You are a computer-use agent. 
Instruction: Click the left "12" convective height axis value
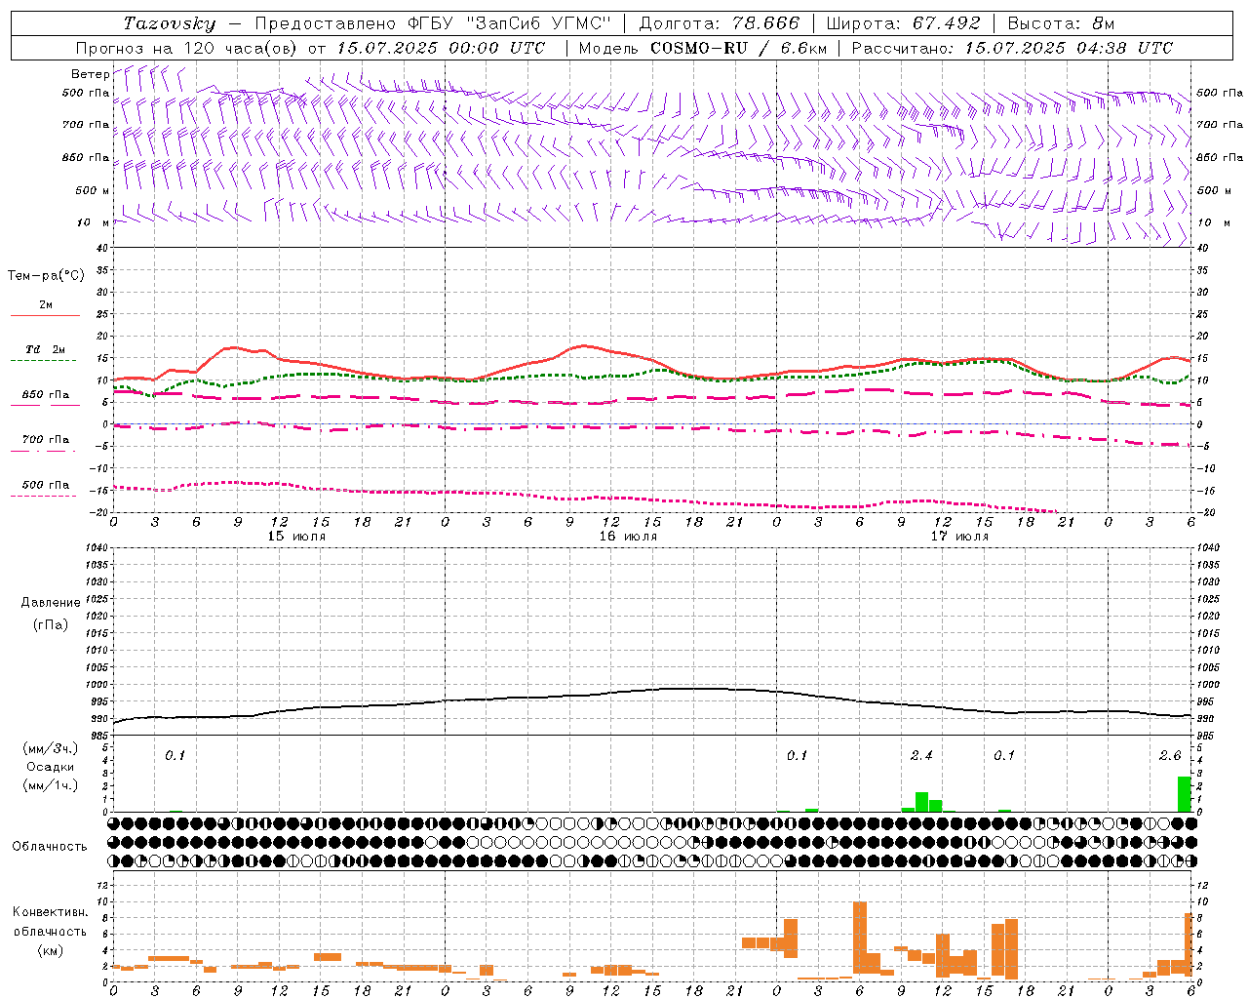[x=101, y=885]
